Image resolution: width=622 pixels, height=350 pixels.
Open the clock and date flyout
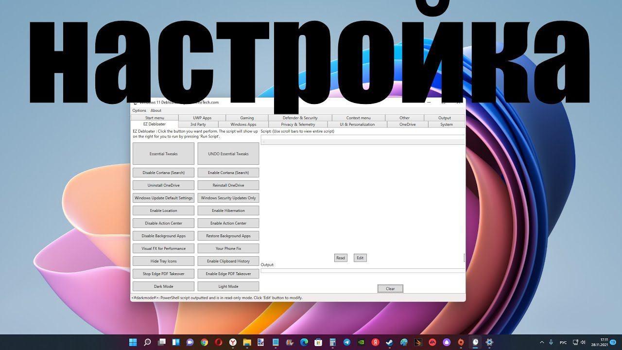pyautogui.click(x=600, y=342)
